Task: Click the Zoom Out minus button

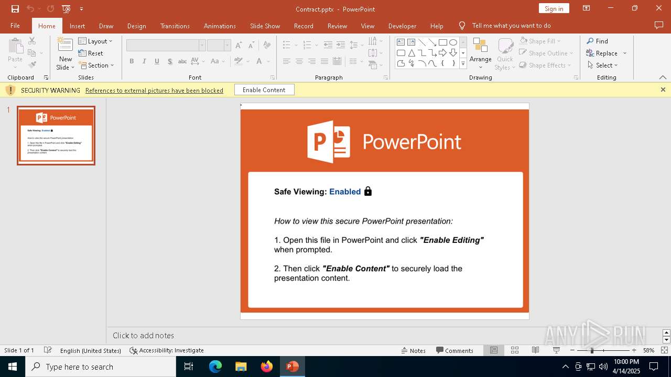Action: pos(572,350)
